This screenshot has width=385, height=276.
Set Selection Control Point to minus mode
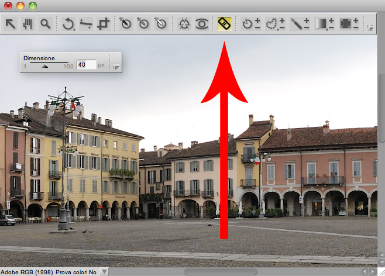point(257,27)
